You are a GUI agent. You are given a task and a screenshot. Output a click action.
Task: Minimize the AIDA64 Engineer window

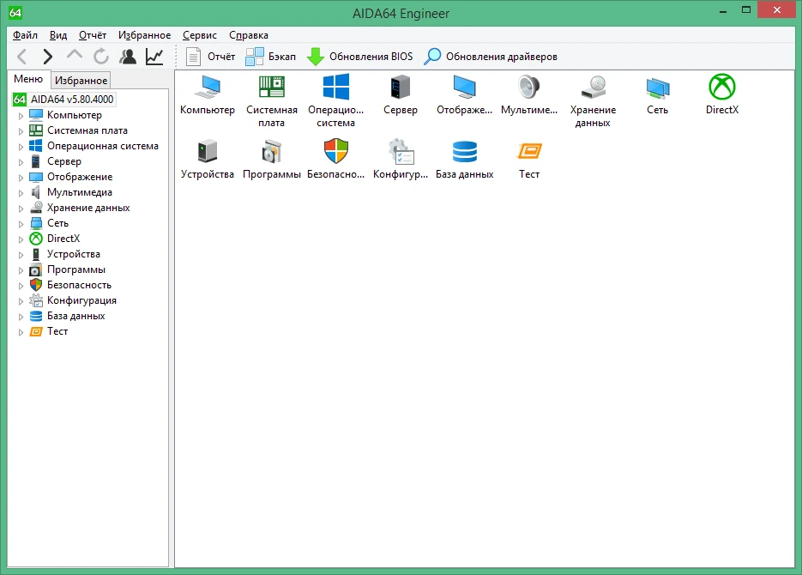(x=723, y=10)
